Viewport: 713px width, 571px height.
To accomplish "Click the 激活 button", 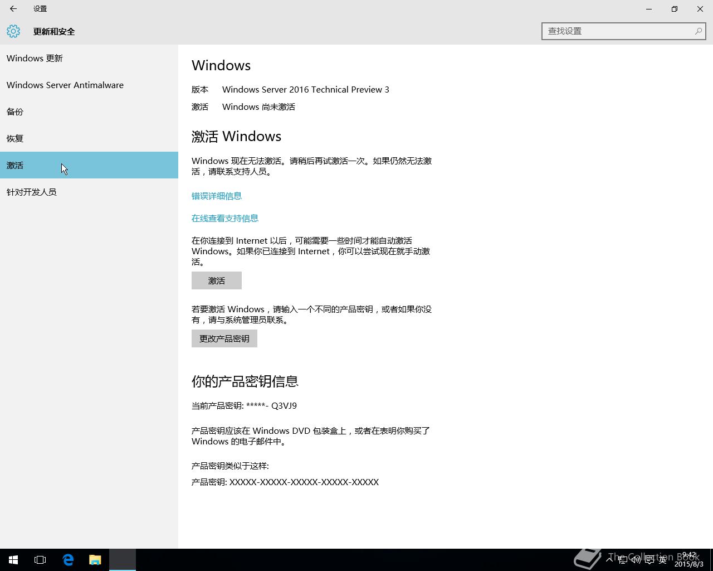I will pos(217,280).
